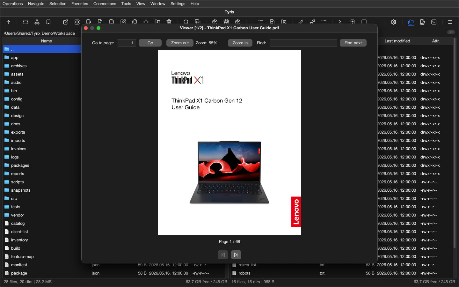459x287 pixels.
Task: Sort by the Attr. column header
Action: [x=436, y=41]
